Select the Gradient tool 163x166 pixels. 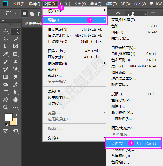[x=6, y=77]
